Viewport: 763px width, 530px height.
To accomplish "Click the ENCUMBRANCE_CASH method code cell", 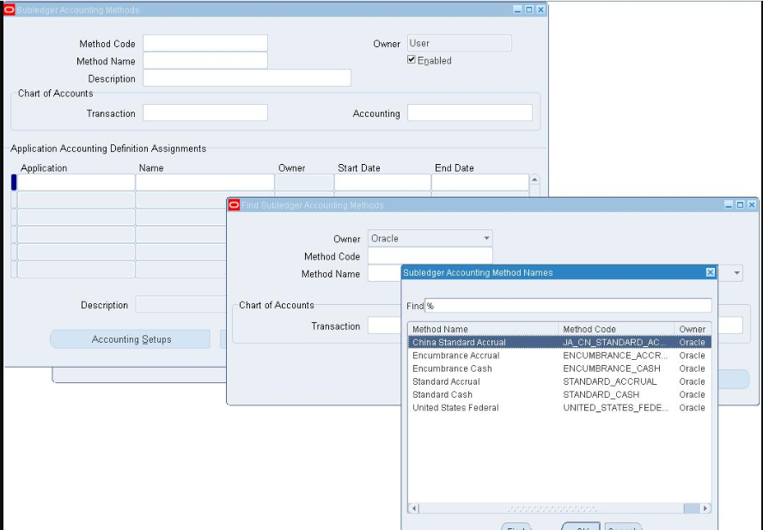I will tap(612, 369).
